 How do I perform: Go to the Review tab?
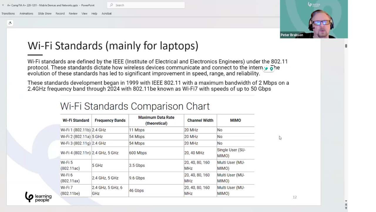coord(73,14)
